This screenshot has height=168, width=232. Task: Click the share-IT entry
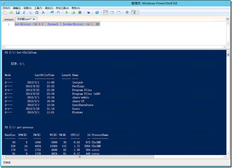tap(78, 101)
